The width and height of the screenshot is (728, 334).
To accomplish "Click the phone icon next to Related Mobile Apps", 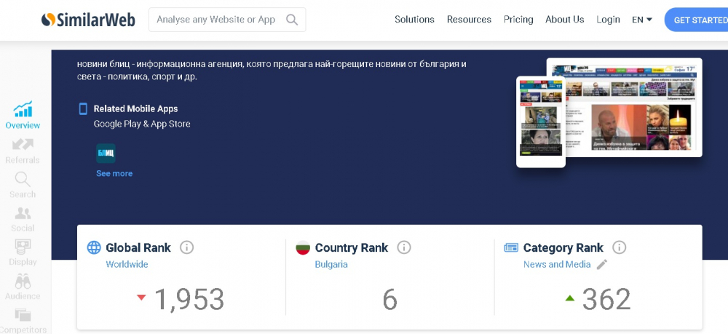I will coord(83,108).
